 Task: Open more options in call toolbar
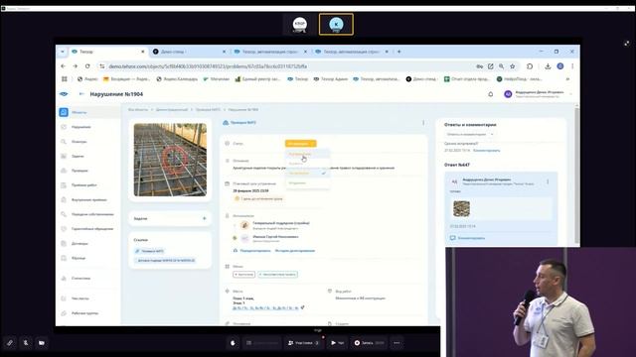pos(397,343)
